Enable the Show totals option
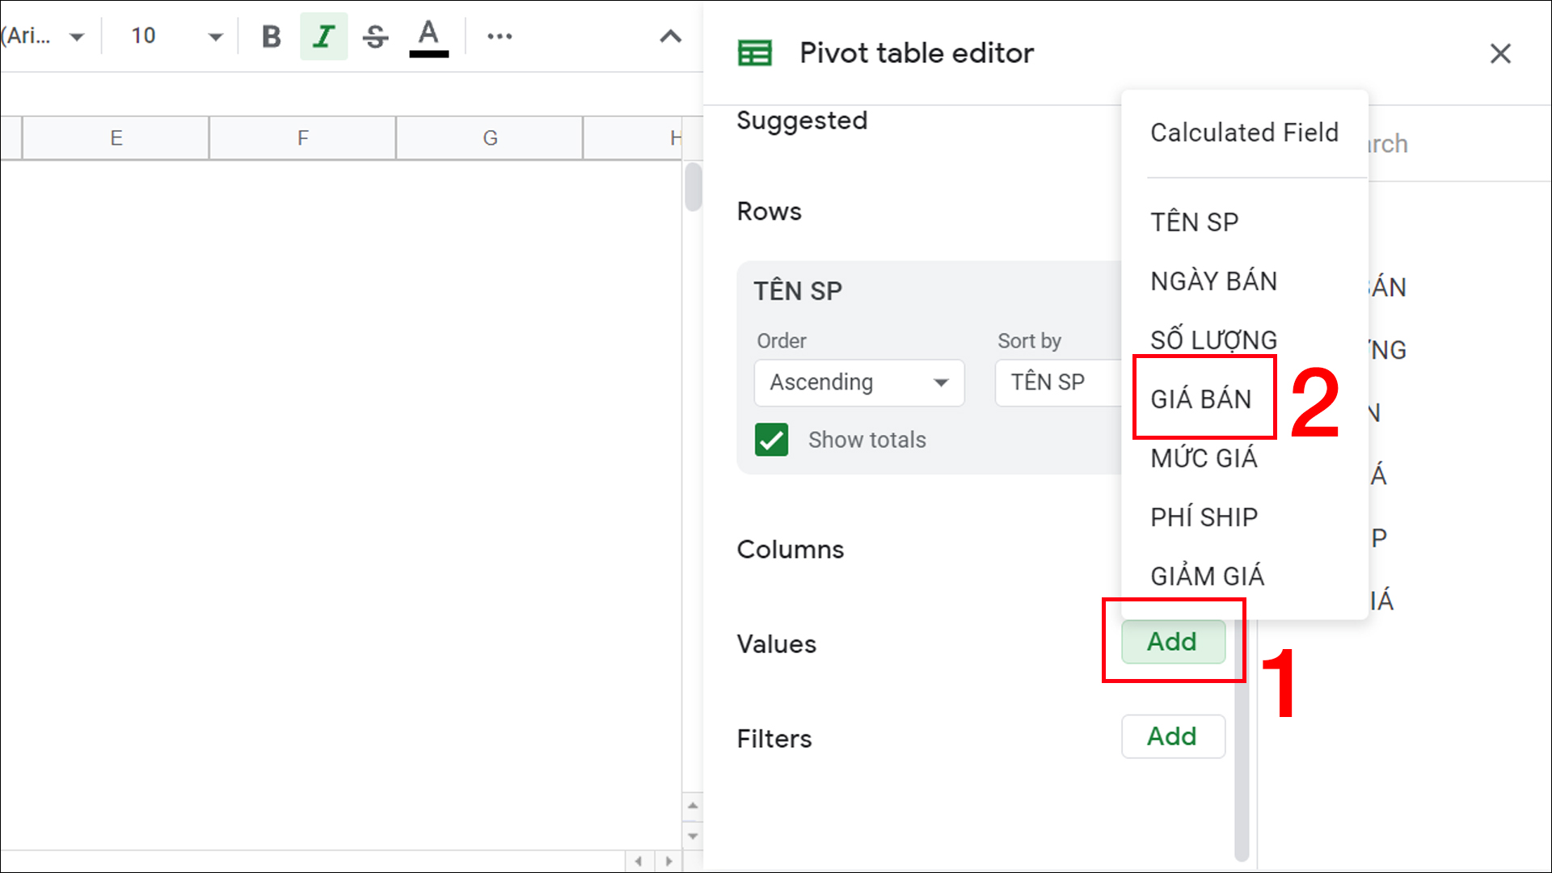Image resolution: width=1552 pixels, height=873 pixels. [x=770, y=438]
